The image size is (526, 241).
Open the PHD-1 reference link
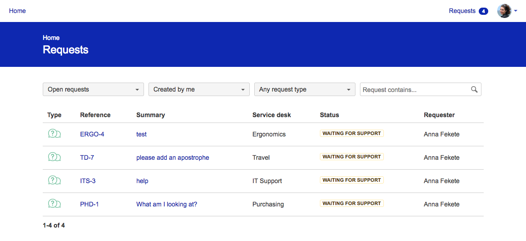[89, 204]
